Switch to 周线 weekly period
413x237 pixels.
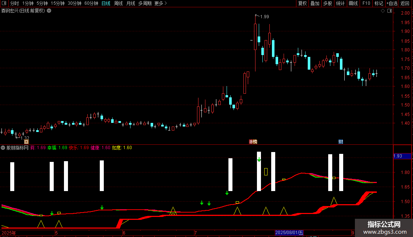click(118, 3)
